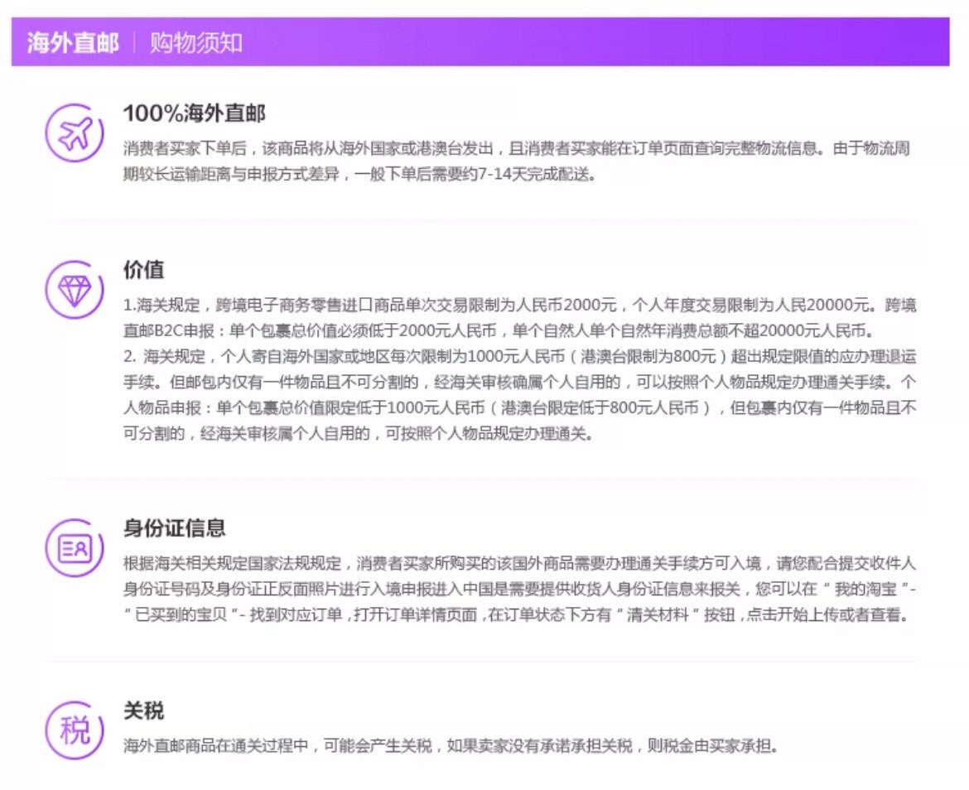Select the 海外直邮 header title
This screenshot has width=969, height=790.
pyautogui.click(x=73, y=42)
